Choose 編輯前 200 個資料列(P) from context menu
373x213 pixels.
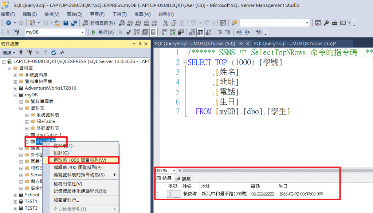(x=81, y=168)
